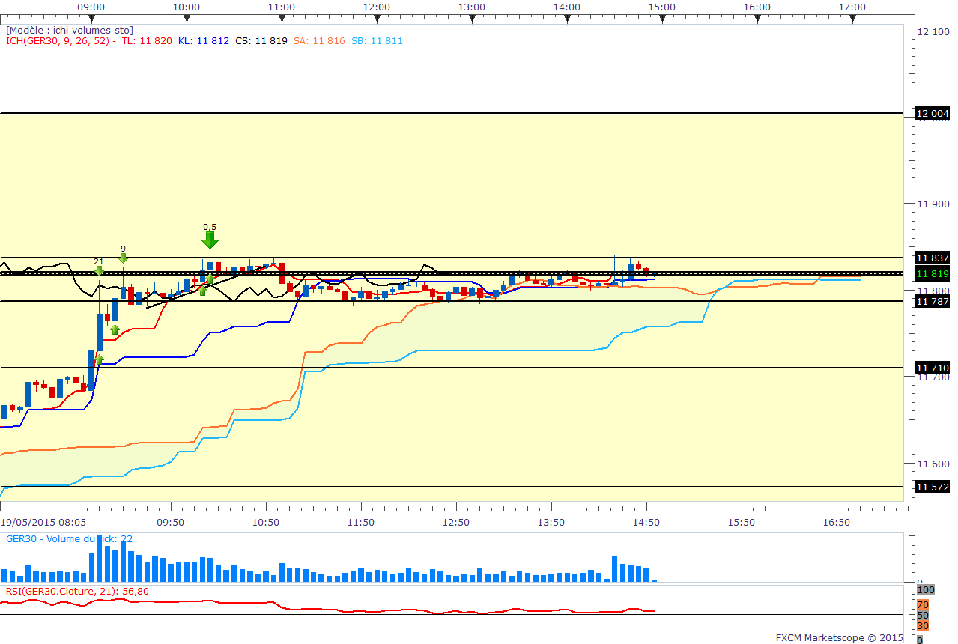Click the '11 600' price axis value
Image resolution: width=958 pixels, height=644 pixels.
pos(934,464)
